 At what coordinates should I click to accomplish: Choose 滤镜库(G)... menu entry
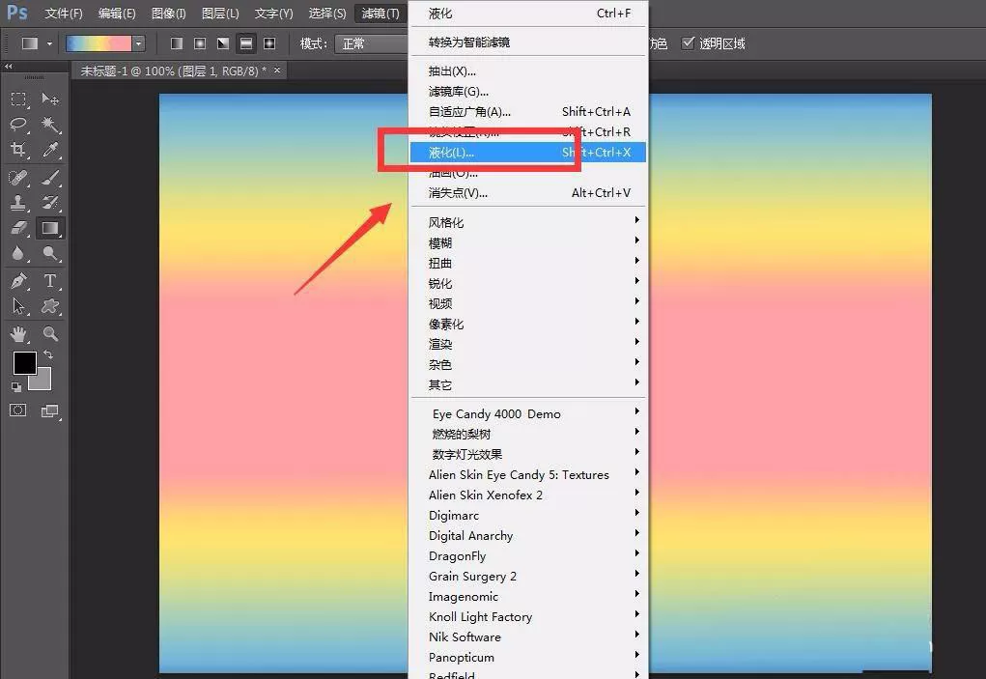pyautogui.click(x=528, y=91)
